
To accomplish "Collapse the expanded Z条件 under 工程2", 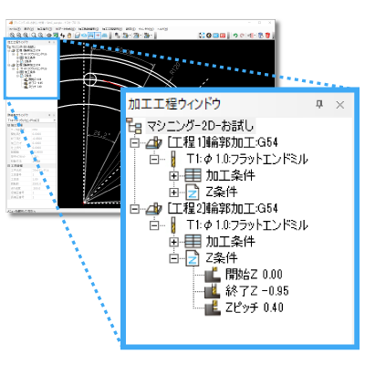I will (173, 258).
